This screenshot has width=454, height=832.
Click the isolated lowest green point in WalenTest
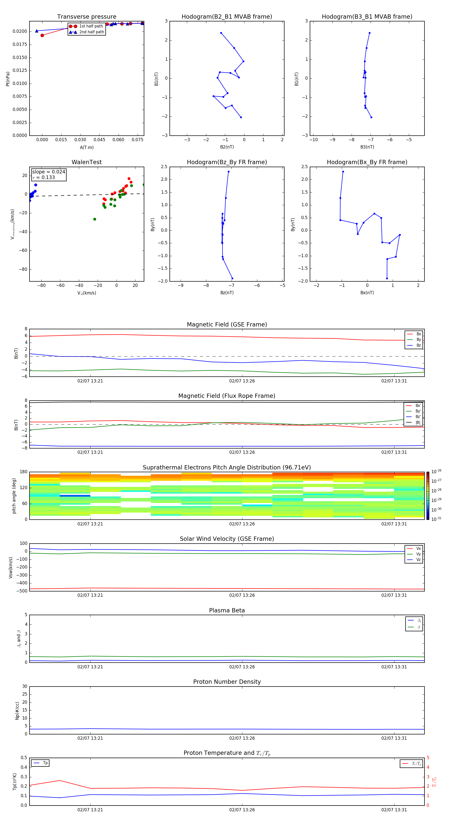[95, 219]
